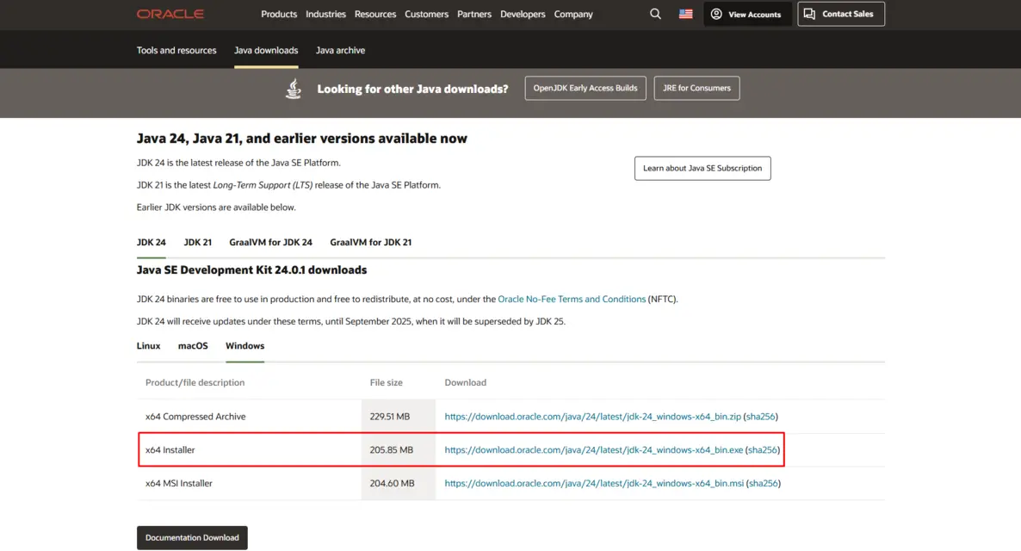This screenshot has height=551, width=1021.
Task: Open sha256 link for the MSI installer
Action: point(763,483)
